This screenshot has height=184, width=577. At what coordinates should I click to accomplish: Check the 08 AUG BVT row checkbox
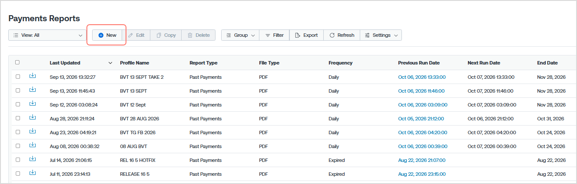pos(18,146)
